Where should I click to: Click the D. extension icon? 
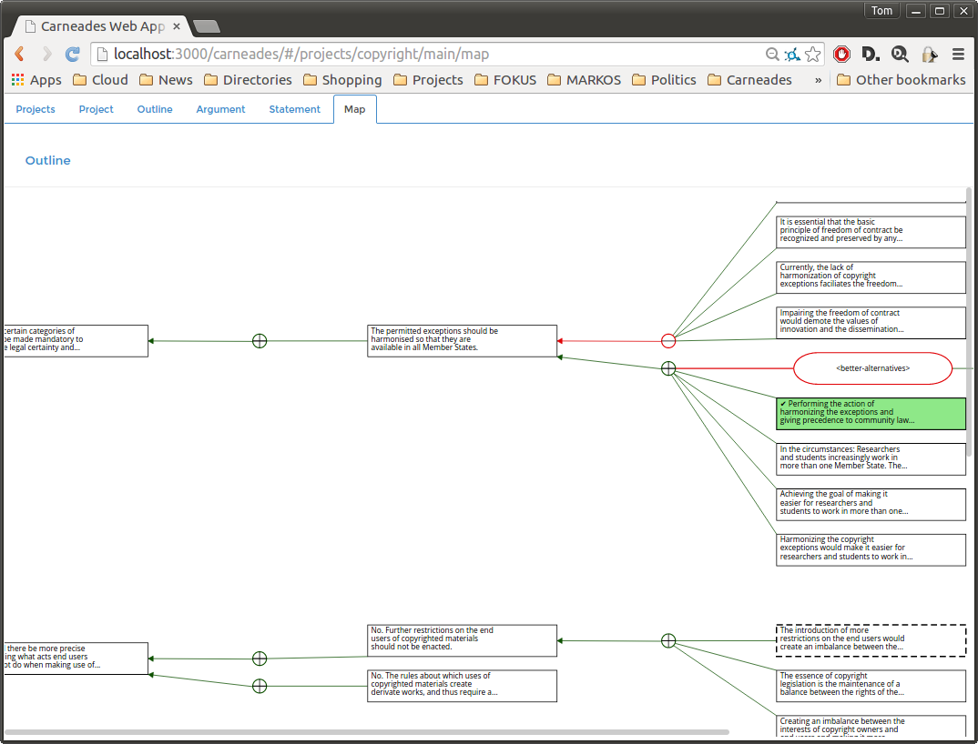coord(871,55)
